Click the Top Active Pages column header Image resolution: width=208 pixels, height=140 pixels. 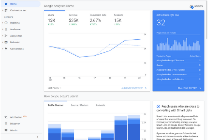164,56
